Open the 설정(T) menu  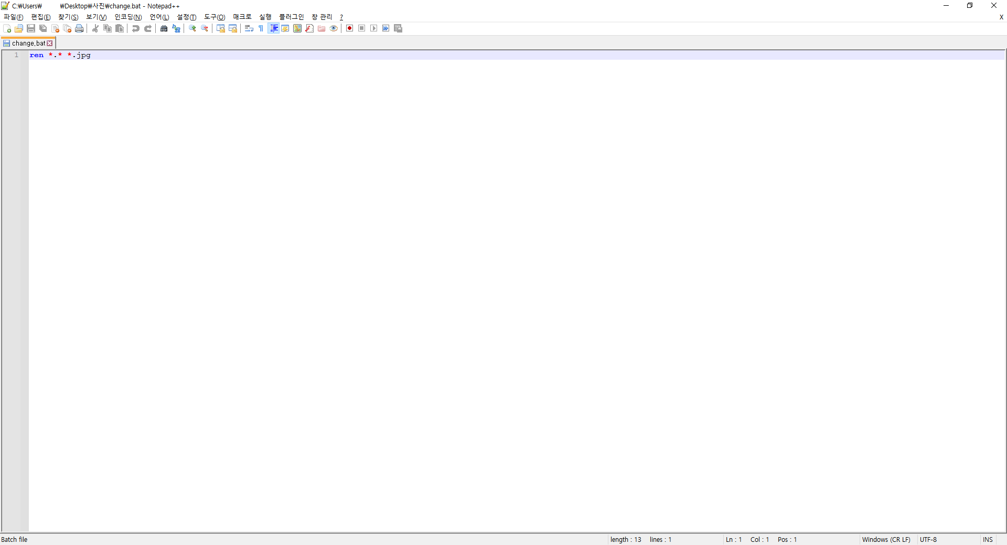pos(187,17)
